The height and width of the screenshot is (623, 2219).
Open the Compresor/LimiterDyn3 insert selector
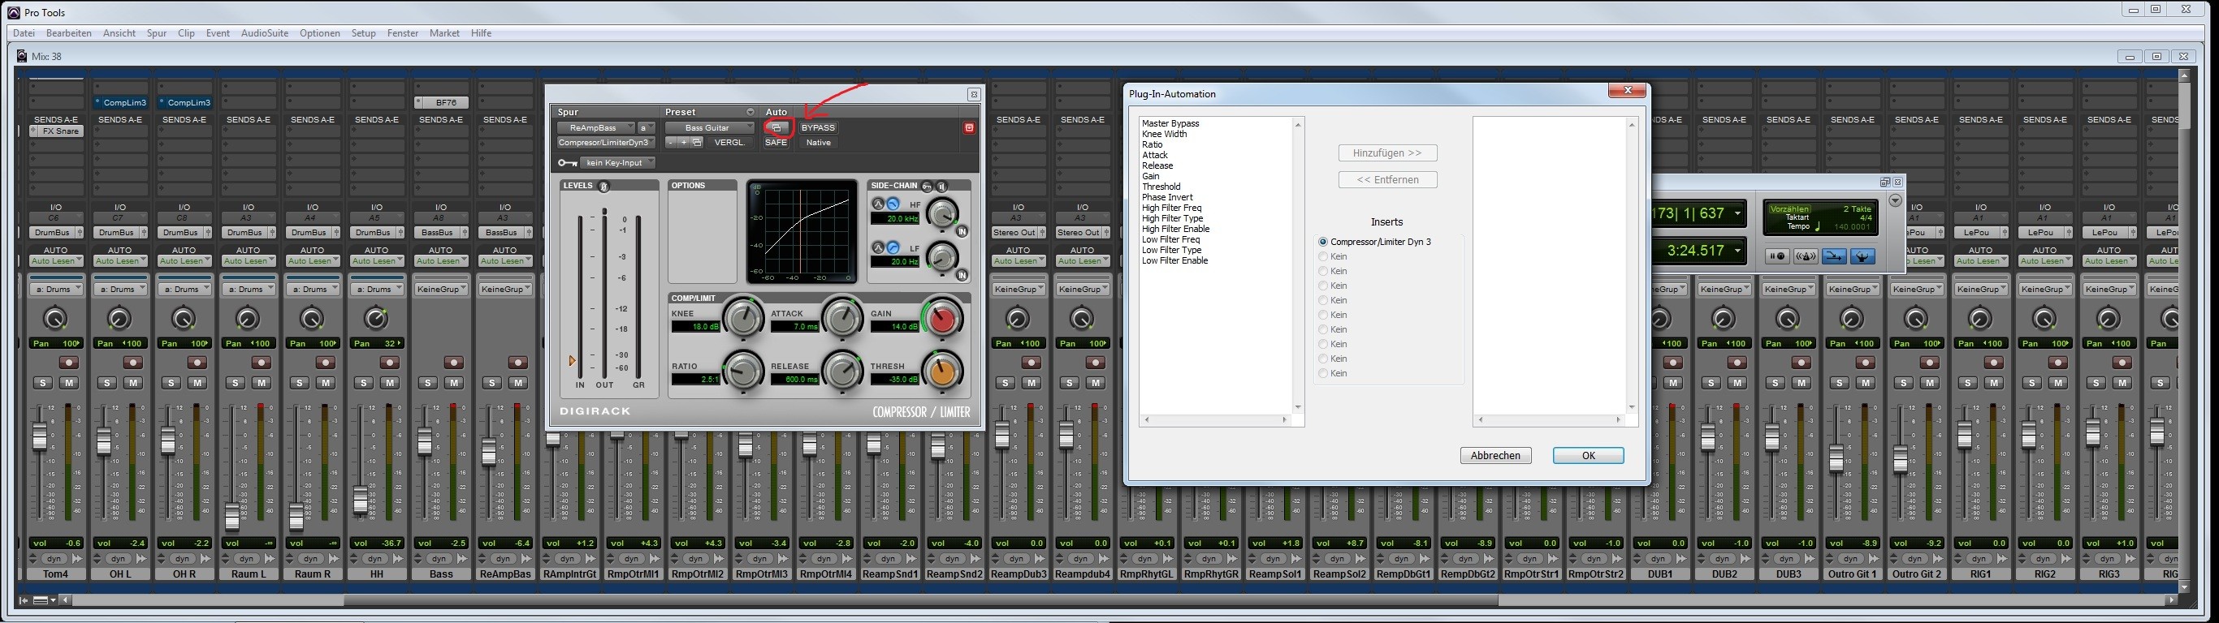pyautogui.click(x=605, y=143)
